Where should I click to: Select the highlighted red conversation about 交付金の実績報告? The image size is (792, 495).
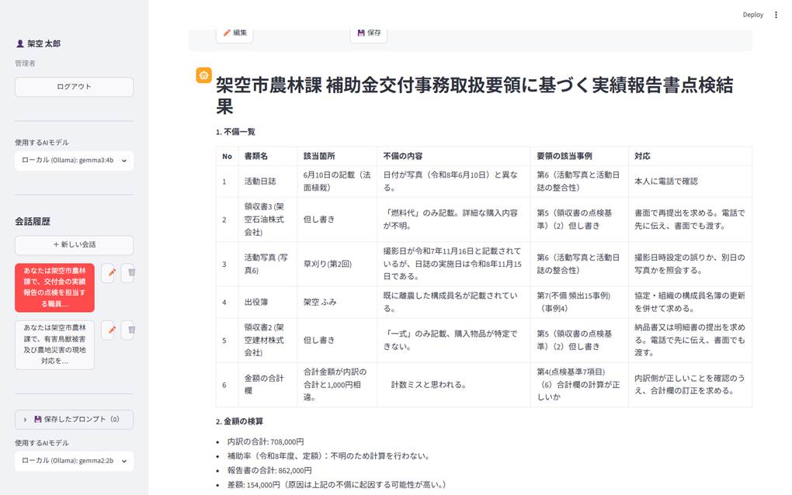tap(54, 288)
